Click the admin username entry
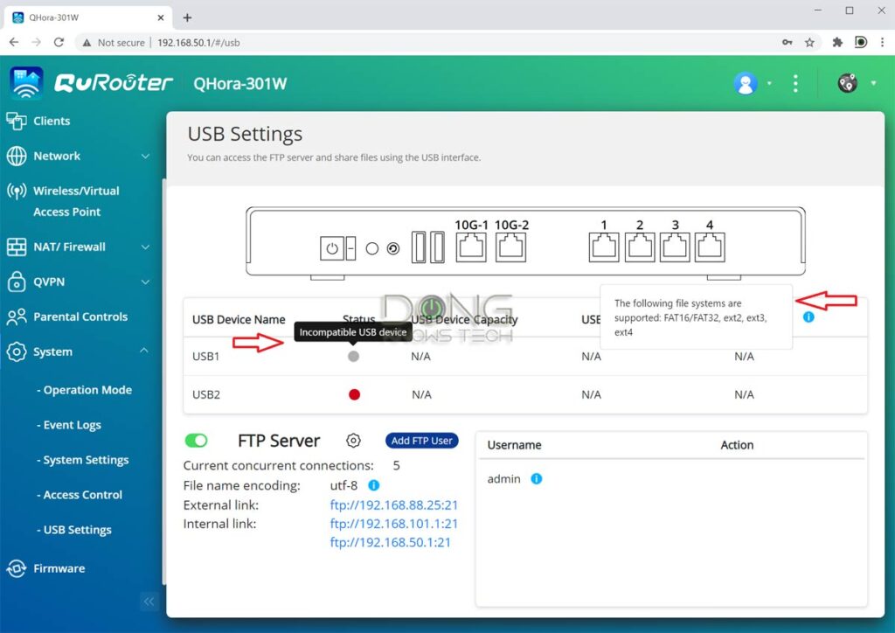Screen dimensions: 895x633 [504, 479]
